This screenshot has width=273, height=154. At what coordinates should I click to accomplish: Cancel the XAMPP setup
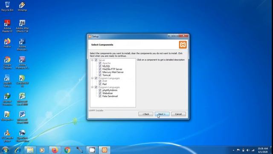point(178,114)
